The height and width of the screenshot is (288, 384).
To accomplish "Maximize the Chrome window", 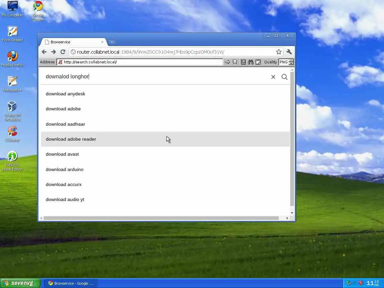I will 276,36.
